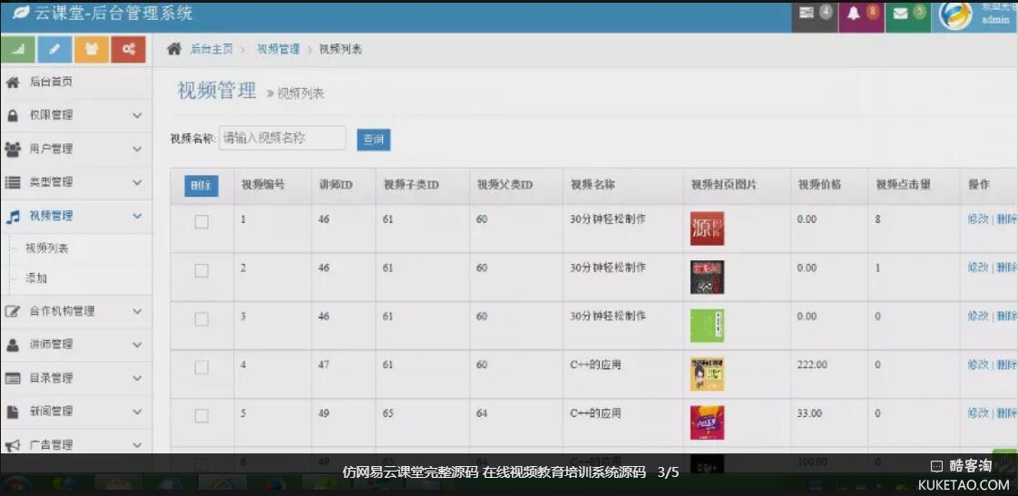
Task: Expand 类型管理 with its chevron
Action: (137, 182)
